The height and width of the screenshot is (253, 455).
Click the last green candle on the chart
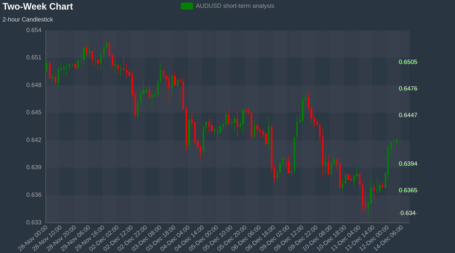click(x=397, y=141)
